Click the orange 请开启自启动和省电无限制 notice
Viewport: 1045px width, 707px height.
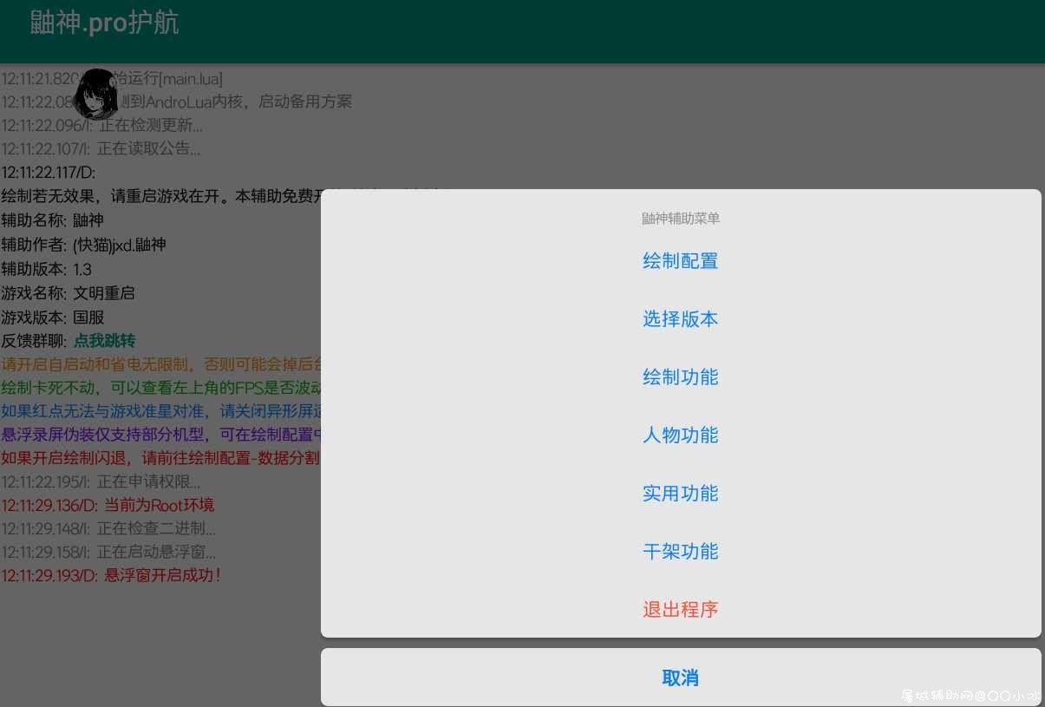point(161,364)
